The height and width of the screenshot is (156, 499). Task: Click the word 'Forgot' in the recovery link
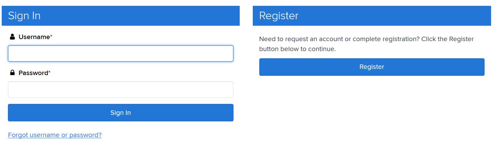[18, 135]
